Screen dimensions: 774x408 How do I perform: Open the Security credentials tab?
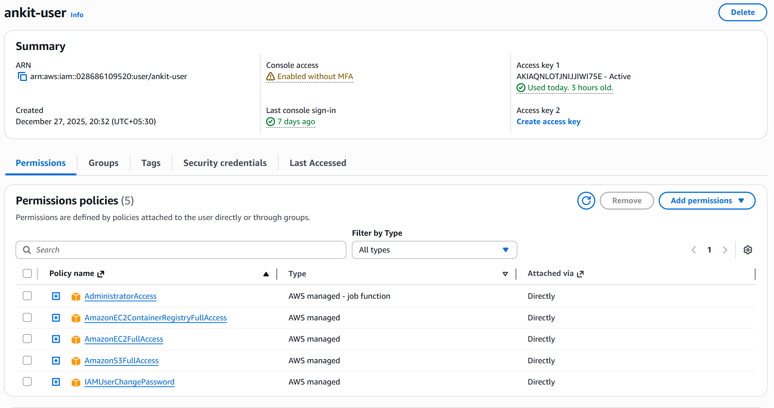[225, 163]
